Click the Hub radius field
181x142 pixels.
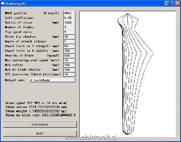pyautogui.click(x=69, y=65)
